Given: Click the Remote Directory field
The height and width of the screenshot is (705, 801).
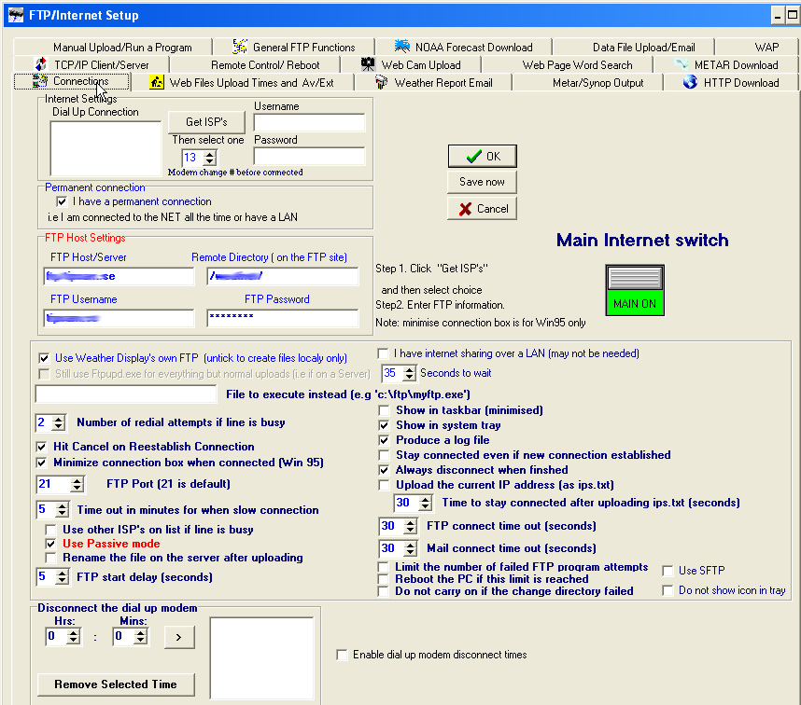Looking at the screenshot, I should (283, 276).
